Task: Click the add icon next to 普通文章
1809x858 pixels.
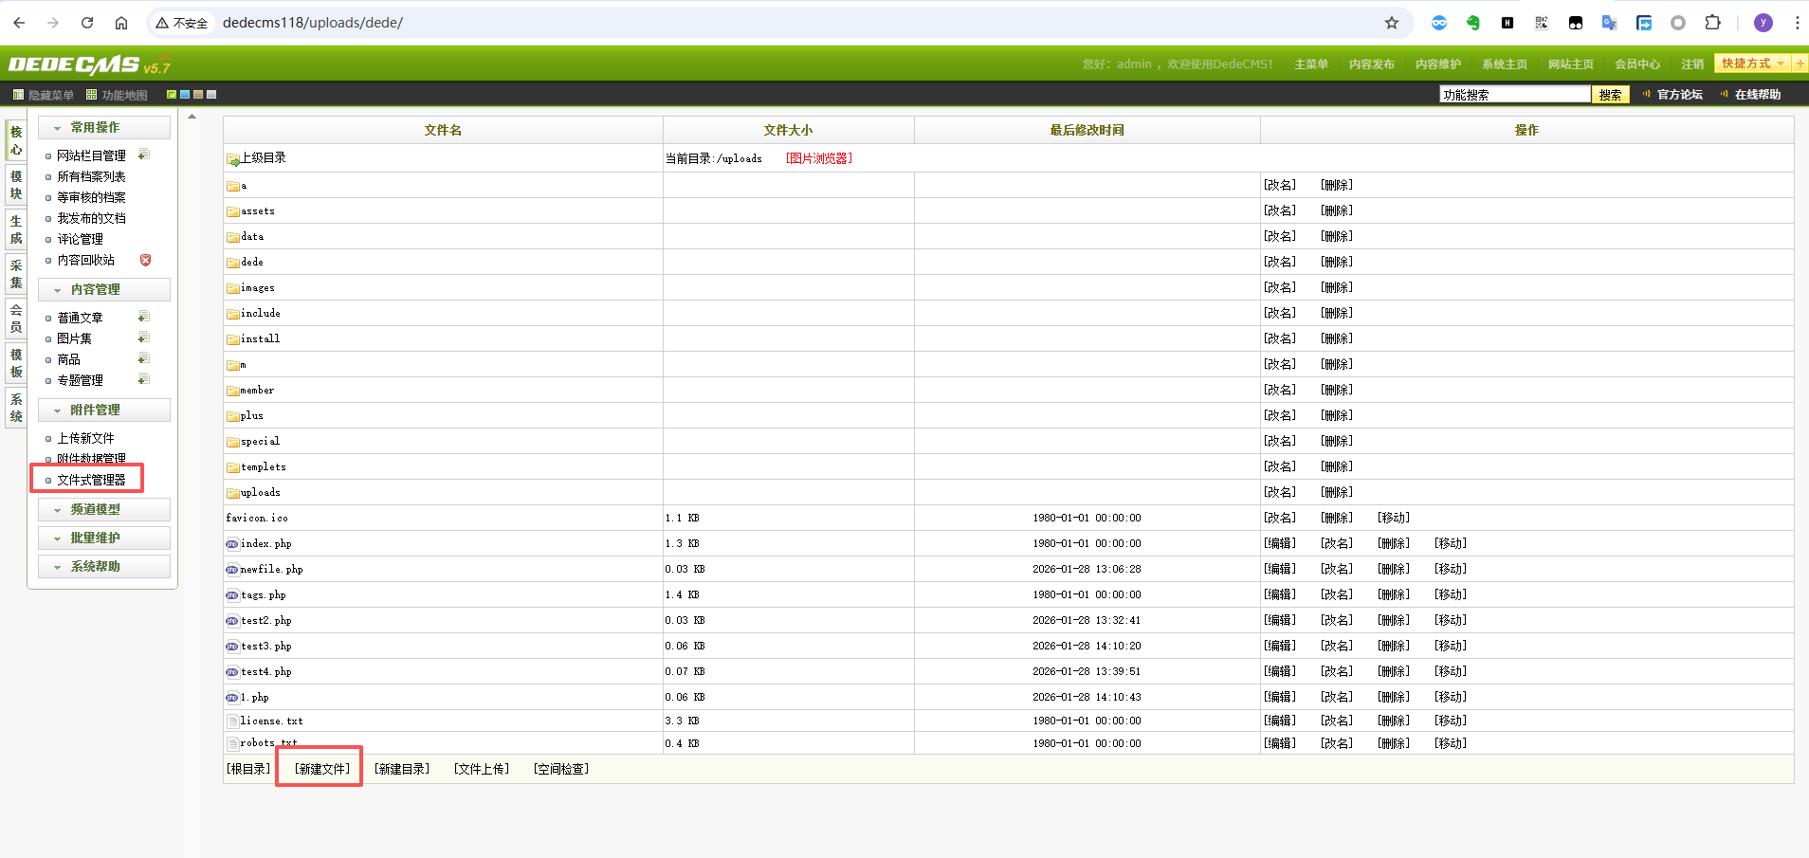Action: [x=143, y=317]
